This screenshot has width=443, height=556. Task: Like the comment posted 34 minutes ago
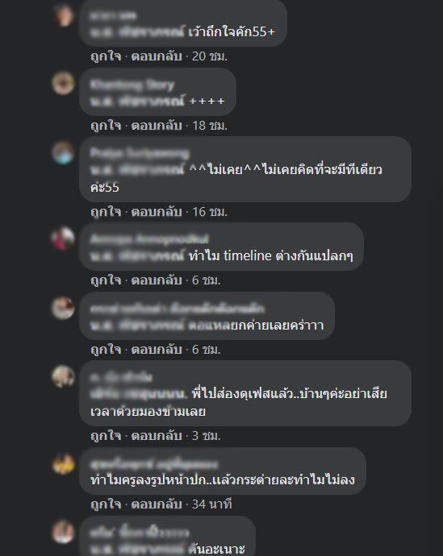point(106,504)
